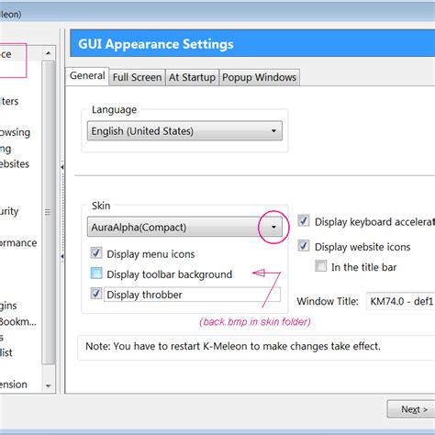Switch to the General tab
This screenshot has height=435, width=435.
[x=87, y=76]
